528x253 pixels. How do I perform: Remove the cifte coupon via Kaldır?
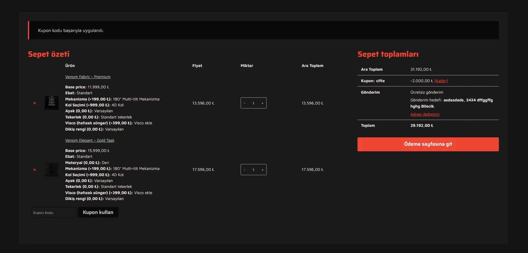click(441, 81)
